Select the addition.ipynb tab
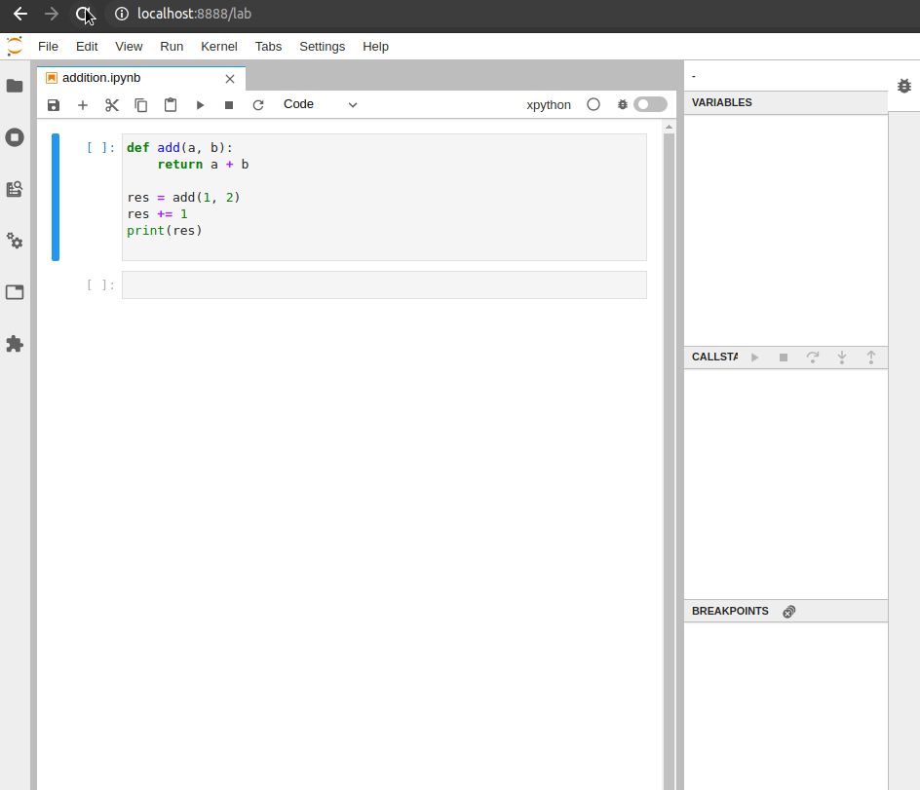920x790 pixels. tap(102, 78)
